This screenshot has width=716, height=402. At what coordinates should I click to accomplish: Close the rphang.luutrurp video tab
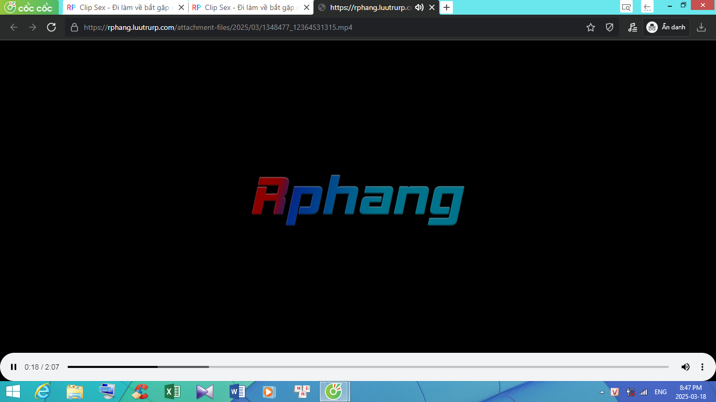tap(432, 7)
